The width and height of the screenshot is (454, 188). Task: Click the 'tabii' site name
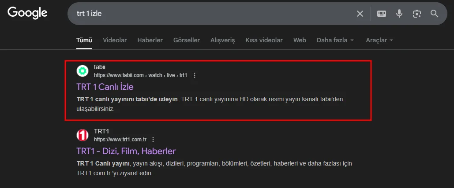click(x=100, y=67)
